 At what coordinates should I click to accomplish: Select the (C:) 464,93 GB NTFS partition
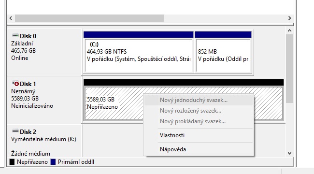pos(139,53)
